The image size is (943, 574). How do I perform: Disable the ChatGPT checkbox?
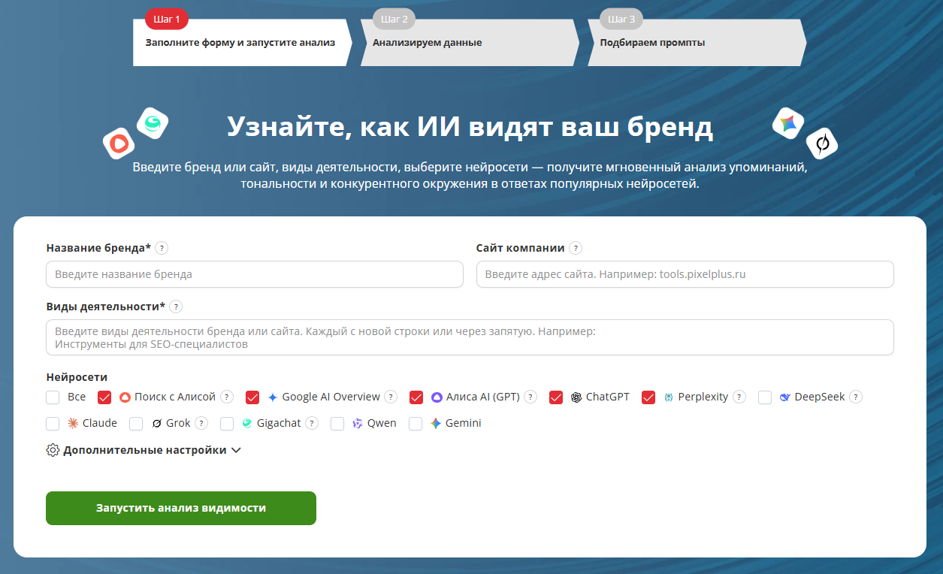556,397
